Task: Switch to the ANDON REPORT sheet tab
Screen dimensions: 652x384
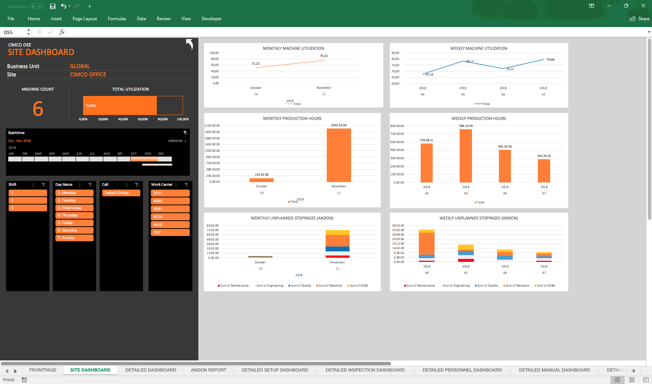Action: (208, 370)
